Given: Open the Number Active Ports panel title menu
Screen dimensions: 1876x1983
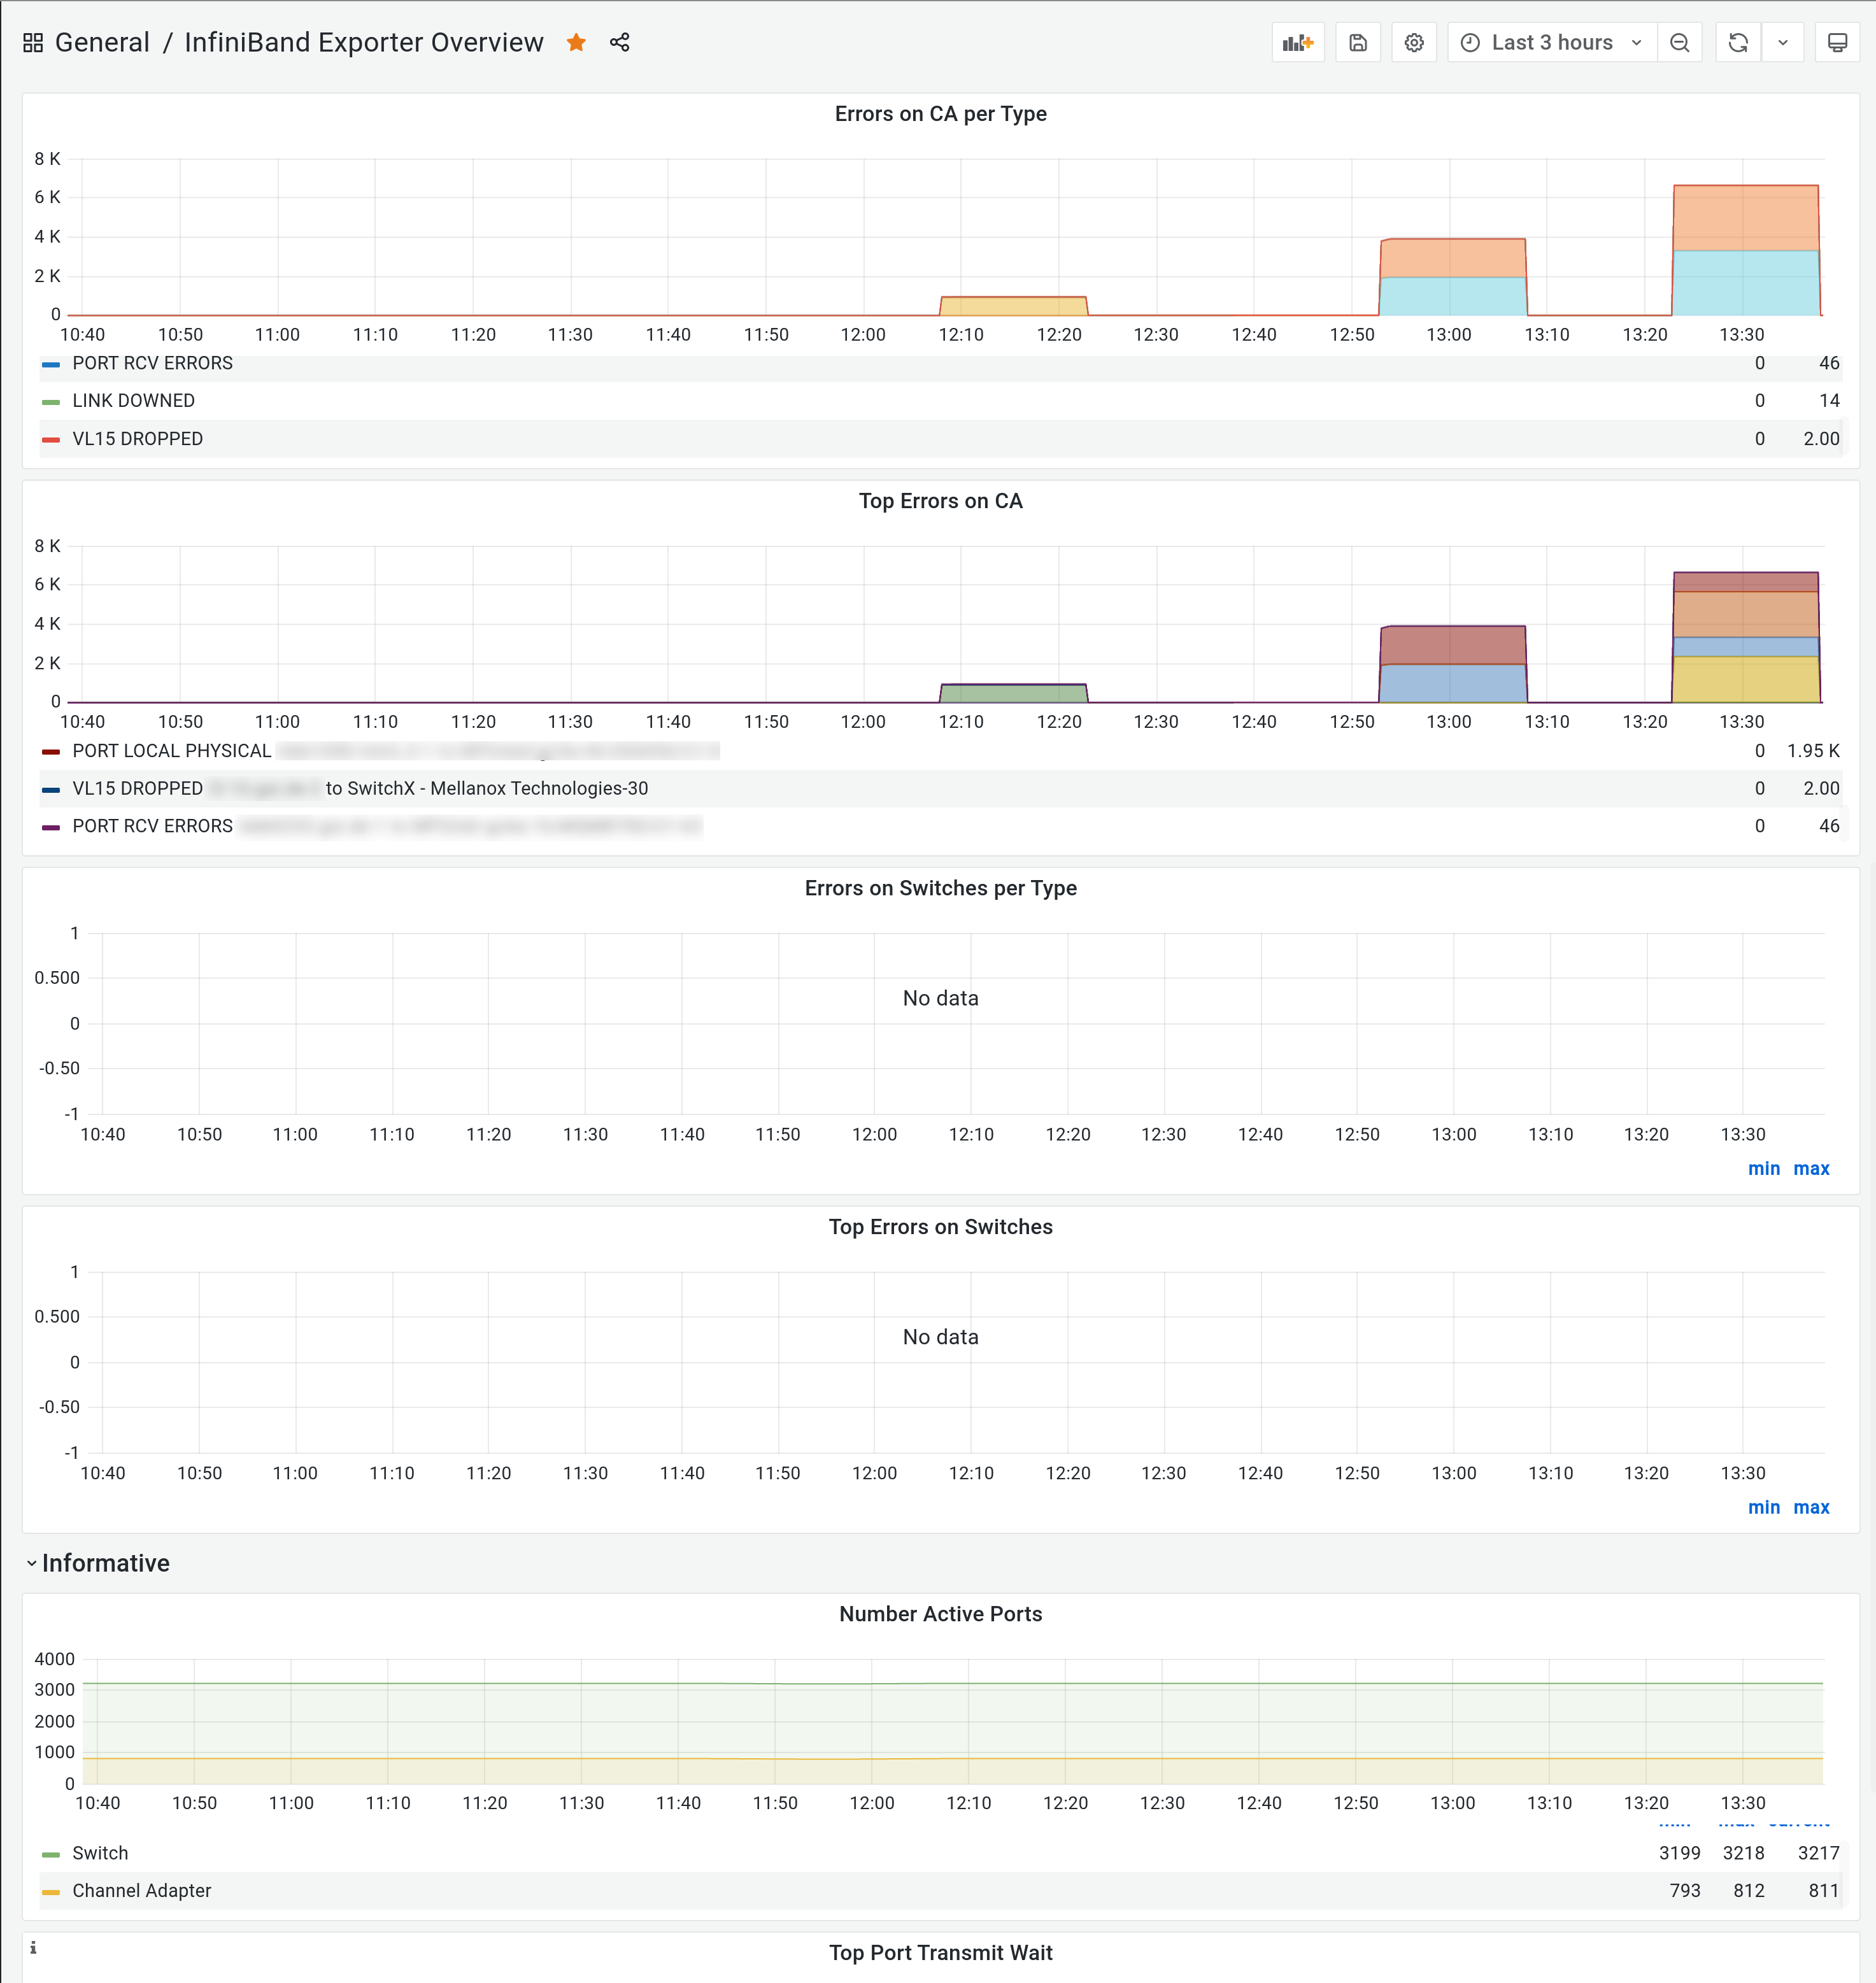Looking at the screenshot, I should pyautogui.click(x=940, y=1614).
